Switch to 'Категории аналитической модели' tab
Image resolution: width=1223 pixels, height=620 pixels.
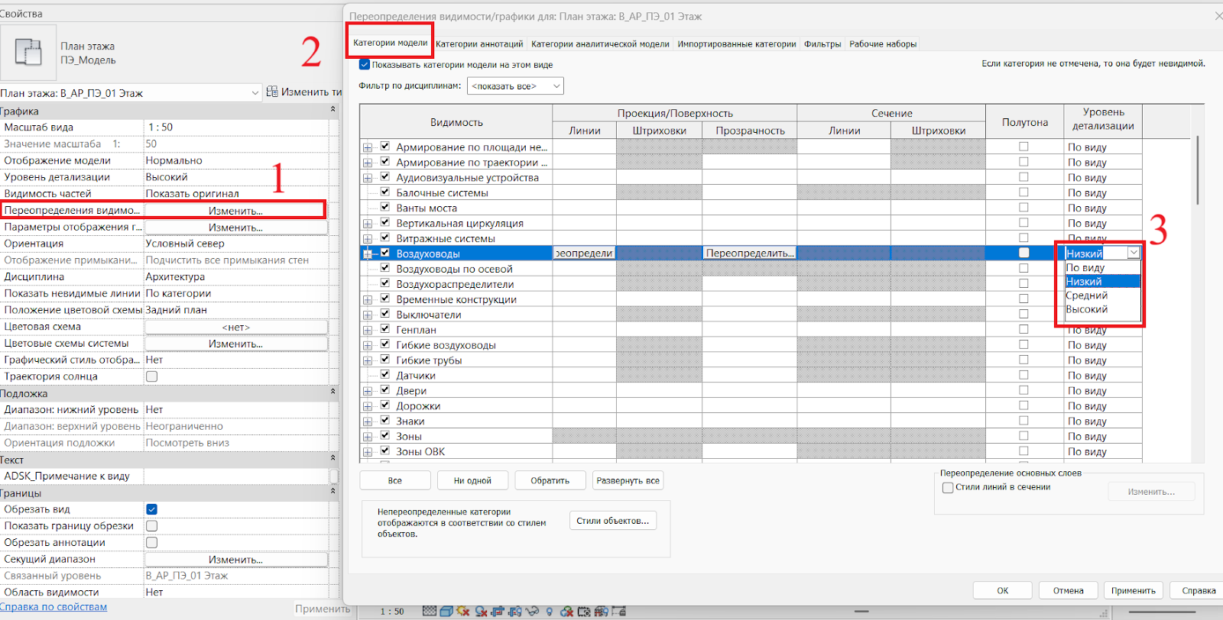coord(600,44)
